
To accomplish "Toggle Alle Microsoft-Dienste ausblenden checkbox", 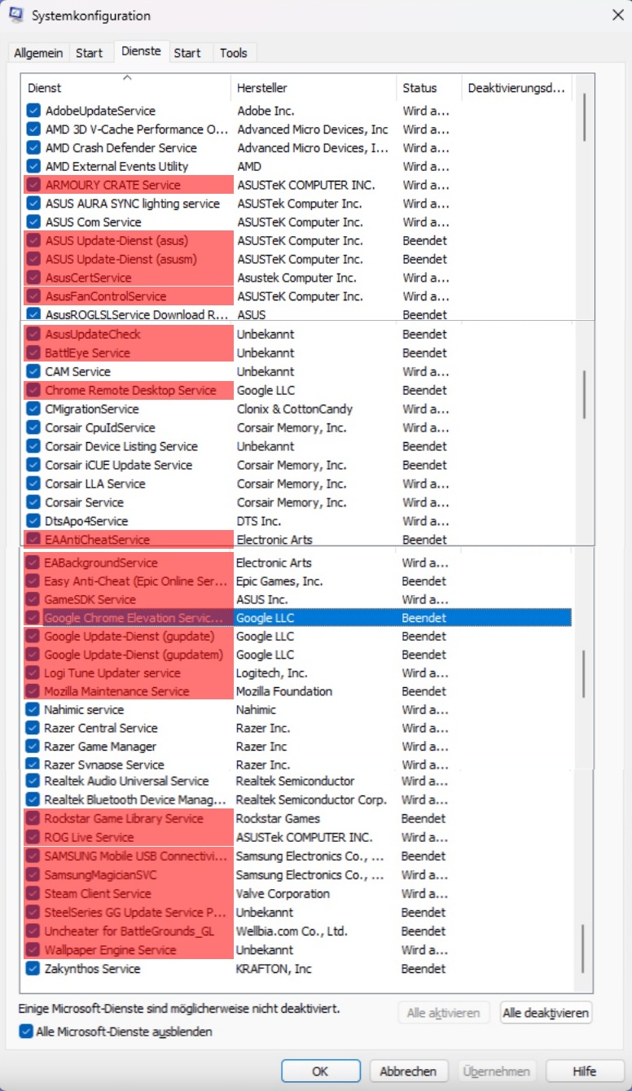I will 25,1032.
